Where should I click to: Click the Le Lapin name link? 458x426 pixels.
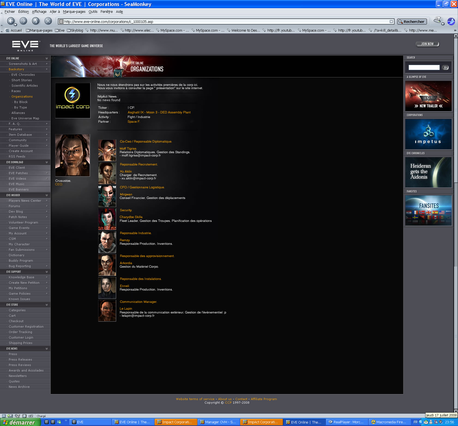click(126, 309)
